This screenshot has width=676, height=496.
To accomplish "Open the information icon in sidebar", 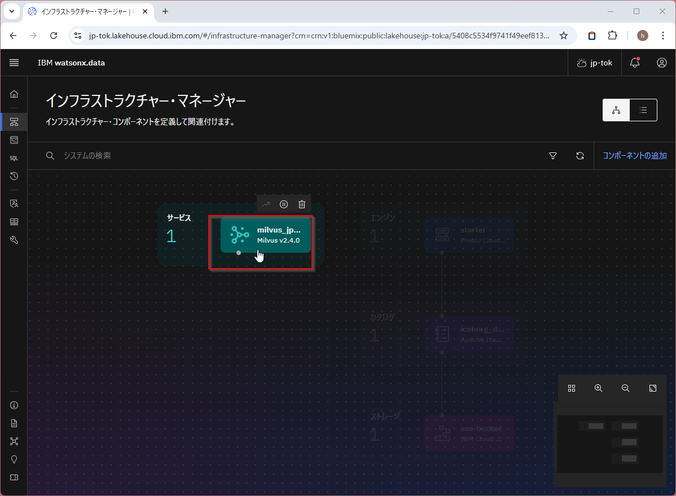I will [x=14, y=405].
